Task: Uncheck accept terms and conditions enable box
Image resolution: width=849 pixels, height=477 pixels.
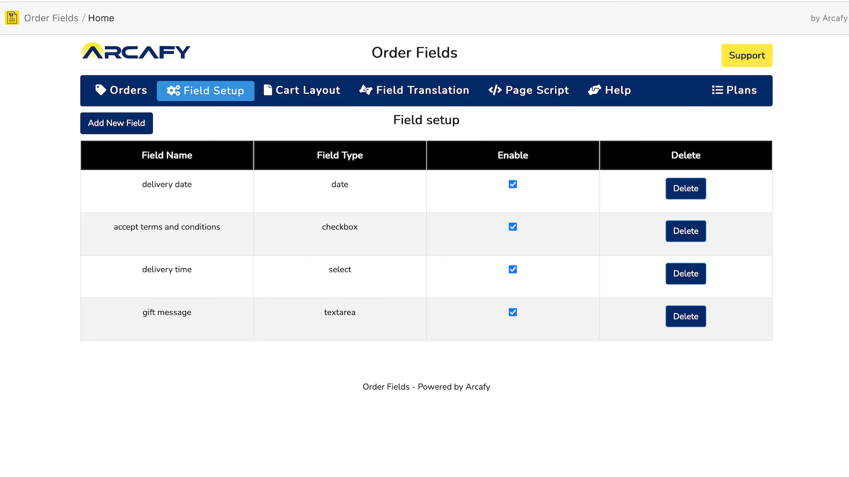Action: [513, 227]
